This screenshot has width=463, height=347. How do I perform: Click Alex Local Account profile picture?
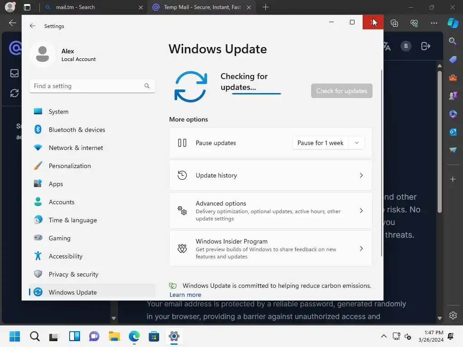tap(43, 54)
